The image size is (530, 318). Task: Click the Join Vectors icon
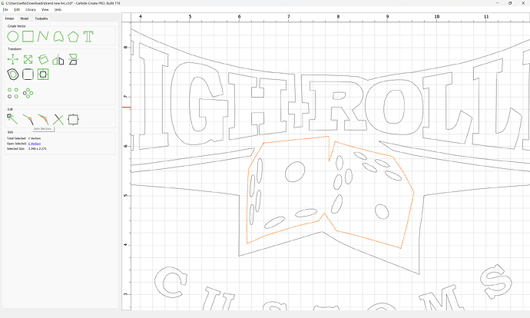tap(28, 120)
